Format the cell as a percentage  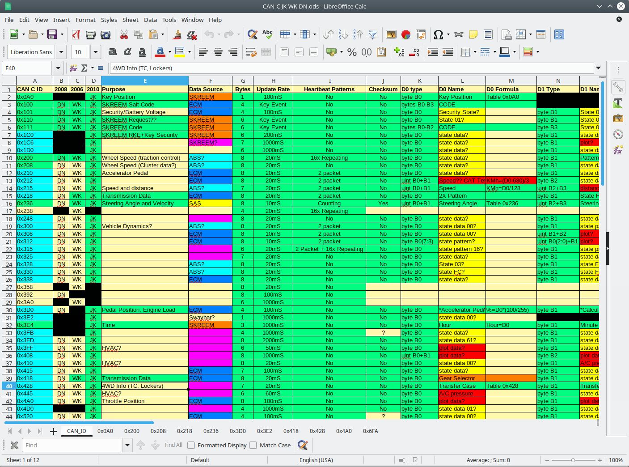352,52
